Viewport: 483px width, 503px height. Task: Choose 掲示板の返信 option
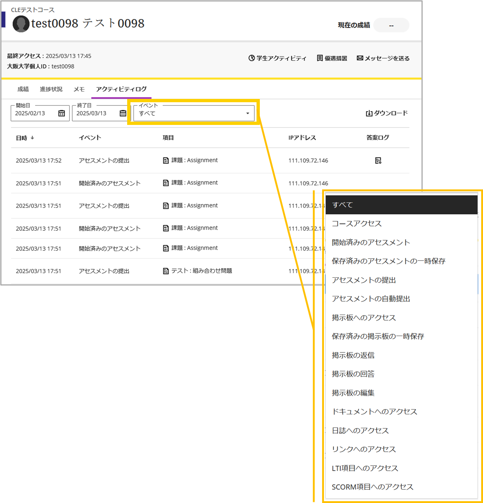402,355
